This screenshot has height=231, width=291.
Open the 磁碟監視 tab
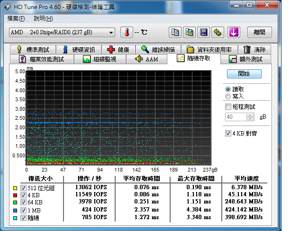(100, 59)
